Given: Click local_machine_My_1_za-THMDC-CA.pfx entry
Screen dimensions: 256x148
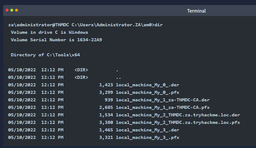Looking at the screenshot, I should click(x=163, y=107).
